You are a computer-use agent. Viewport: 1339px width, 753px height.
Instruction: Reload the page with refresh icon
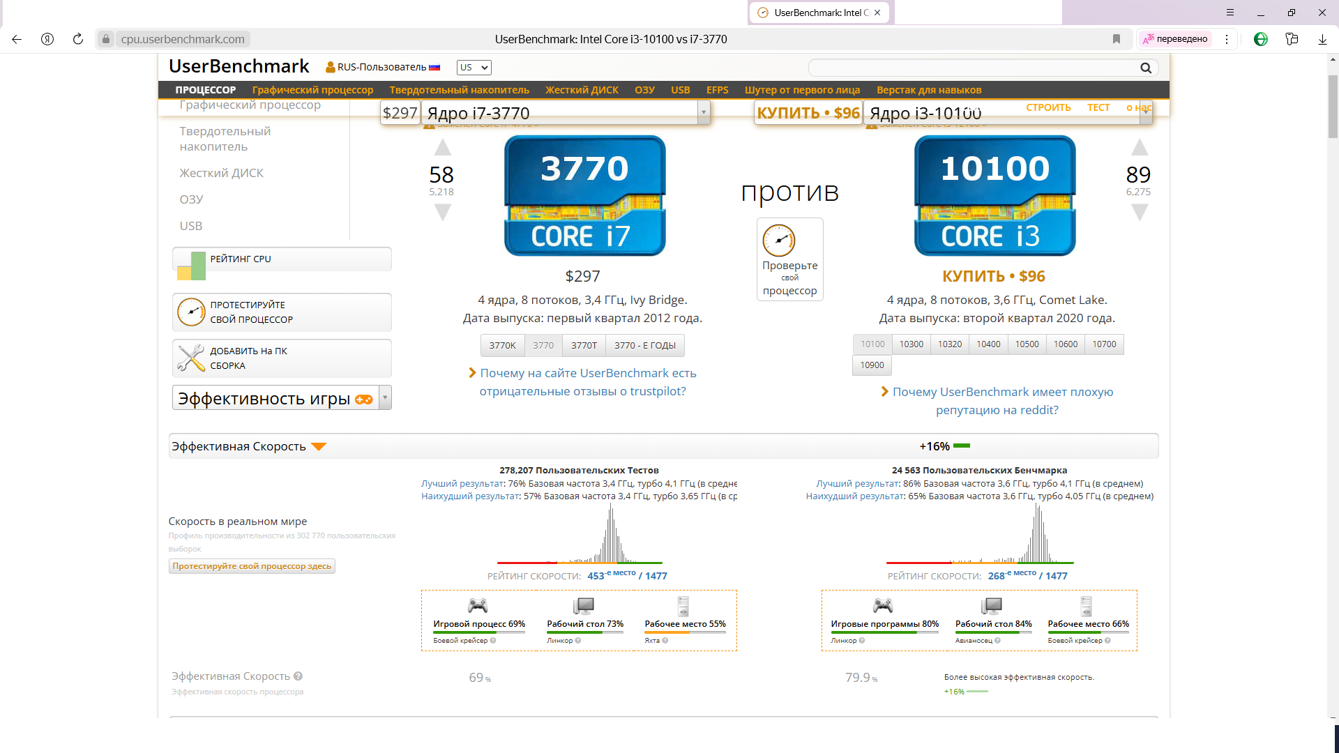[78, 39]
